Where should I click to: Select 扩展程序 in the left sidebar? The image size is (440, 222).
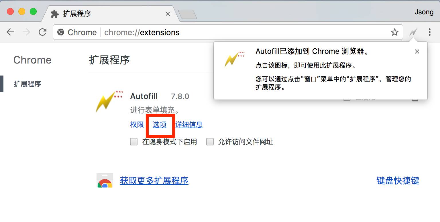(x=27, y=84)
